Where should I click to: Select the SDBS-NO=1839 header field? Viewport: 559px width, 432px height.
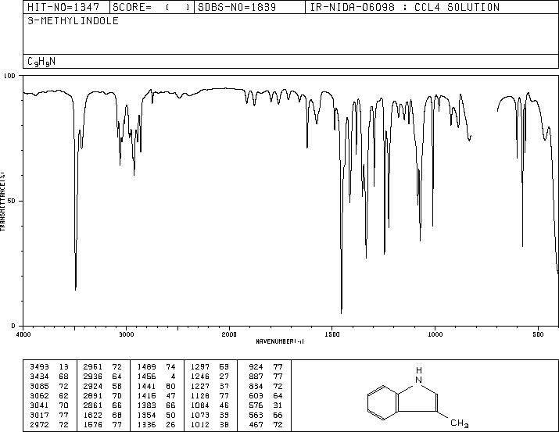(249, 7)
